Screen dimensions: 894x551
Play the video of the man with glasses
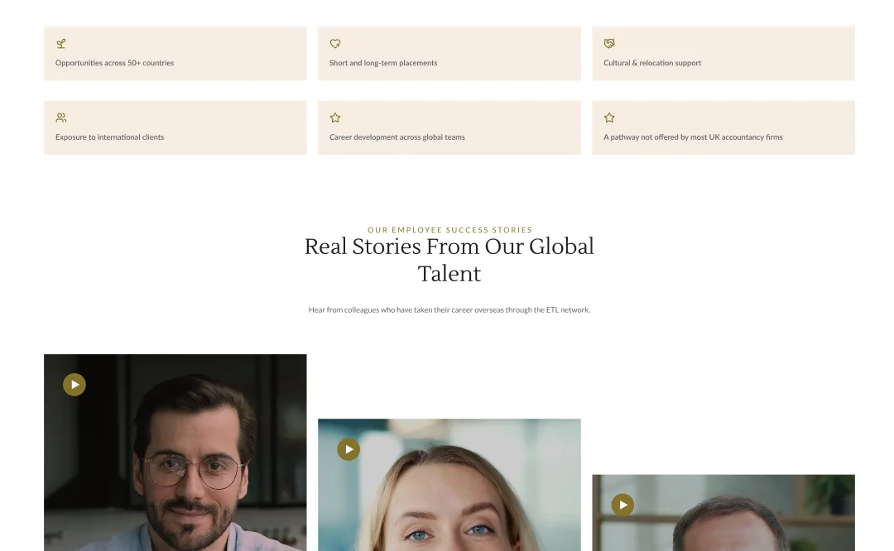(x=74, y=385)
